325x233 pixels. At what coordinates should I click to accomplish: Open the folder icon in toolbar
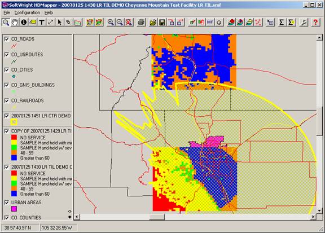click(x=153, y=22)
